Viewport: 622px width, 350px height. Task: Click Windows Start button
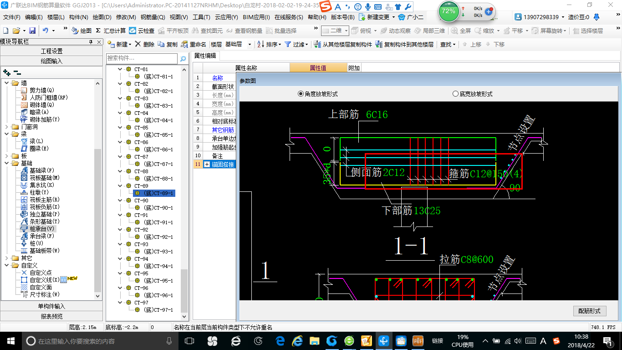coord(10,341)
